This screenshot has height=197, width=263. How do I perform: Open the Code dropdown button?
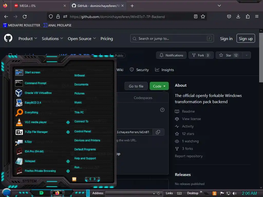(159, 86)
